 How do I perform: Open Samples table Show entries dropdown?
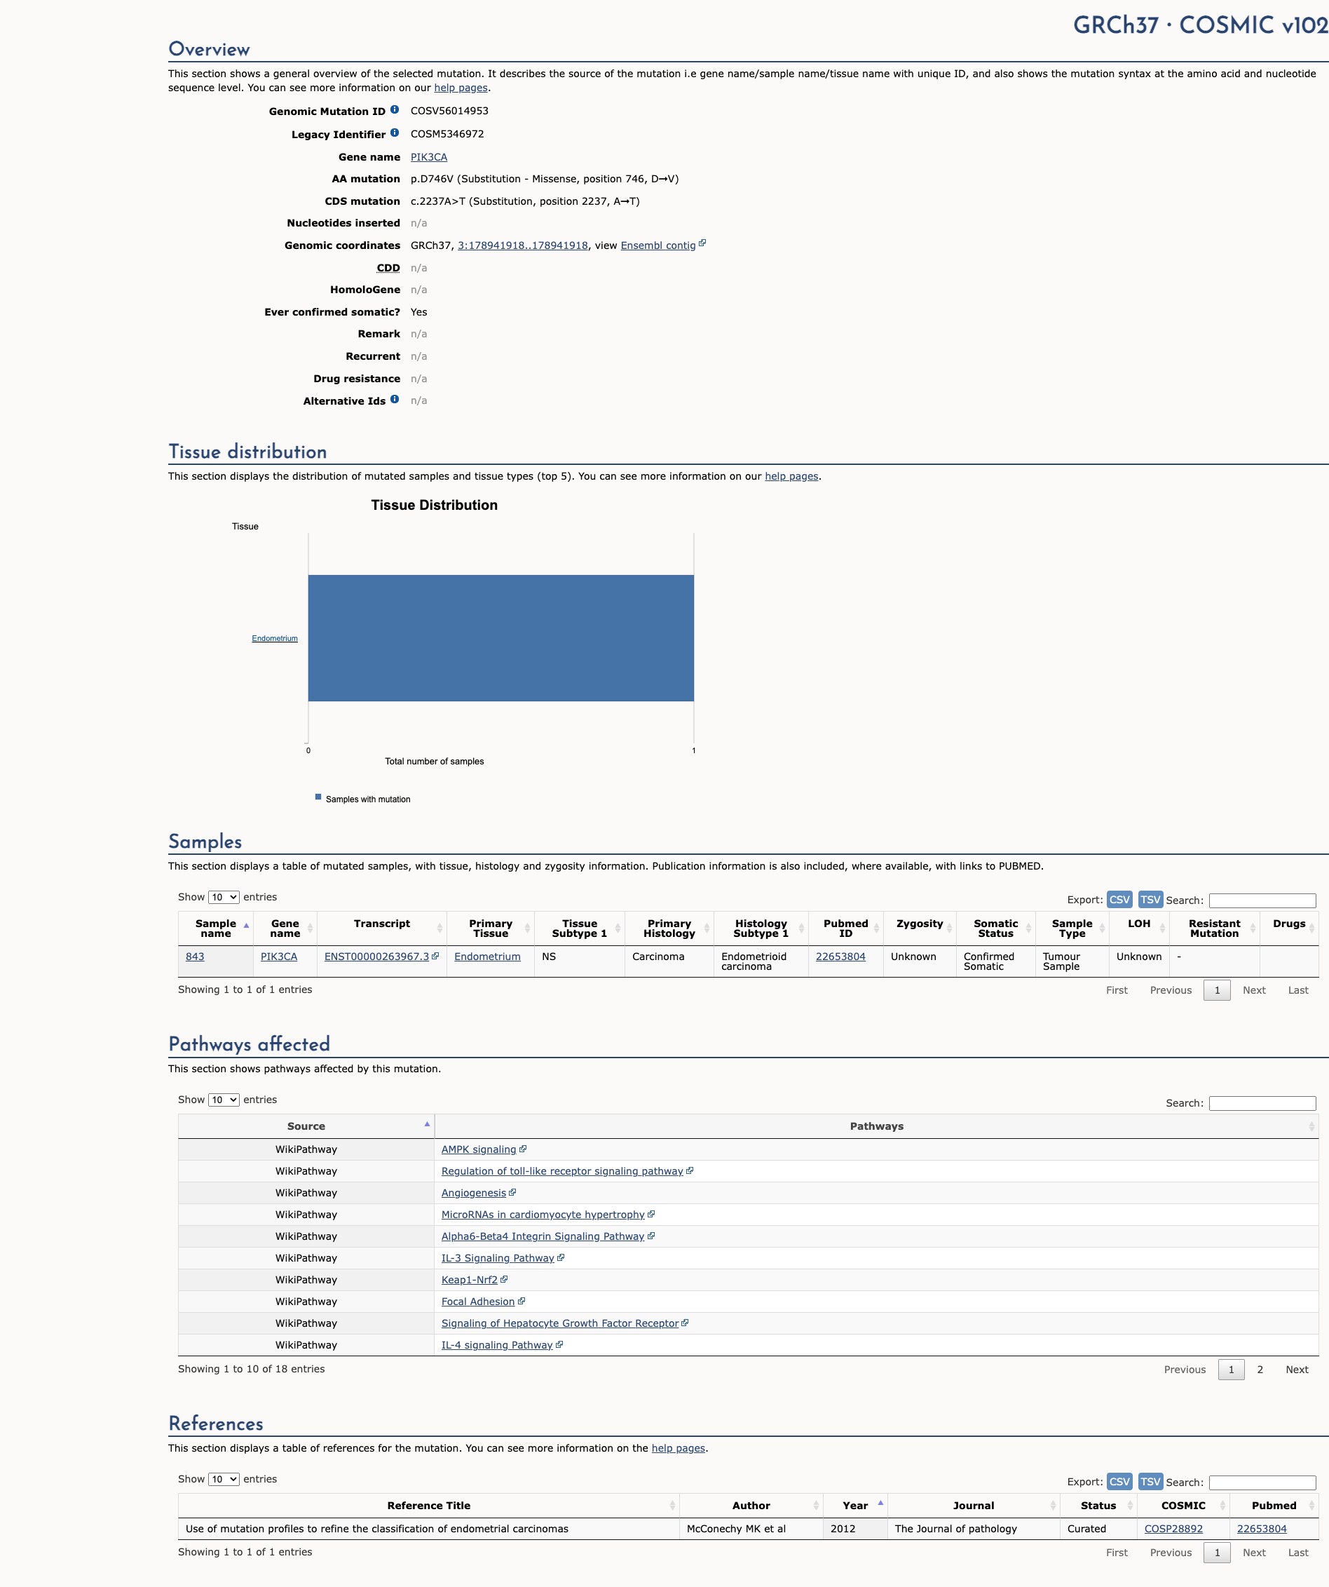point(224,897)
